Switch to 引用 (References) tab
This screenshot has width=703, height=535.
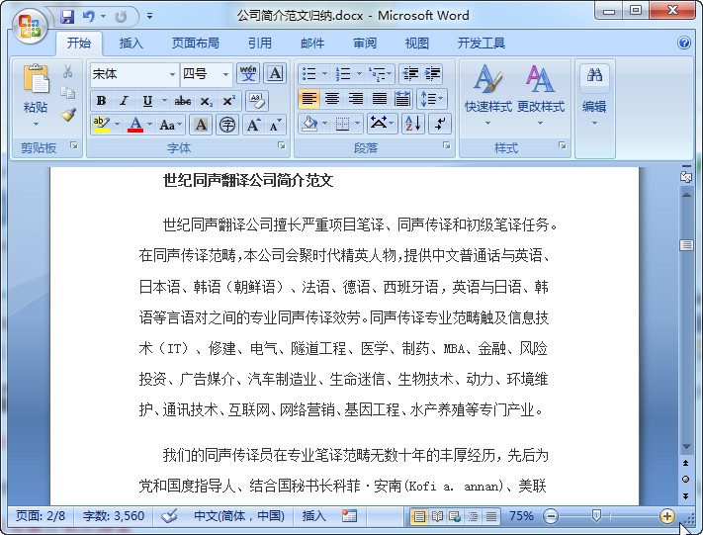[x=260, y=44]
